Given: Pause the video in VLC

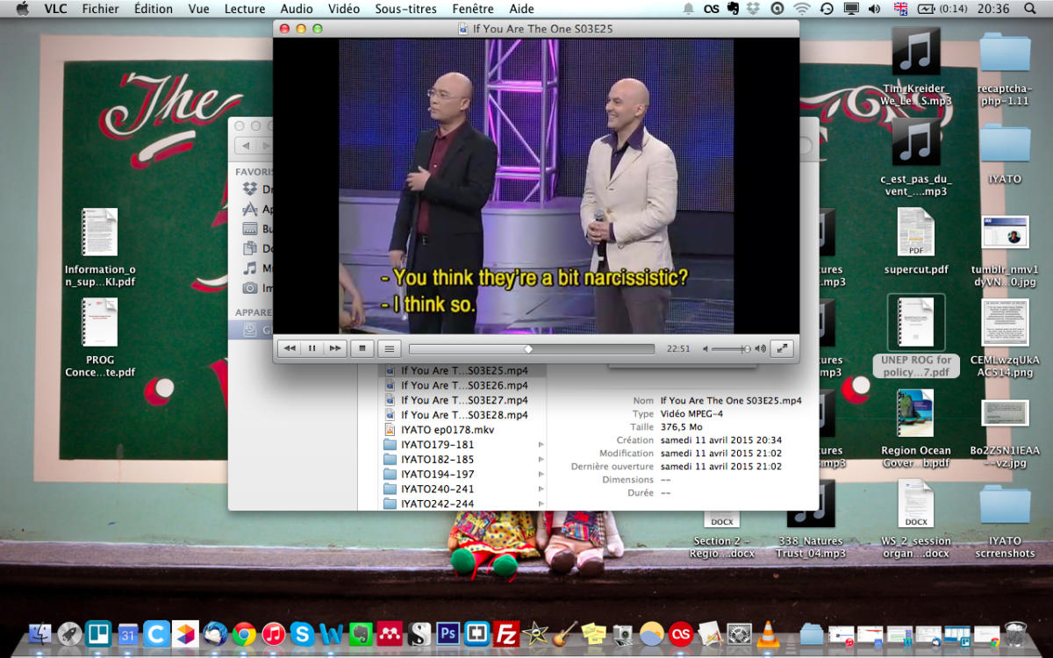Looking at the screenshot, I should (312, 348).
